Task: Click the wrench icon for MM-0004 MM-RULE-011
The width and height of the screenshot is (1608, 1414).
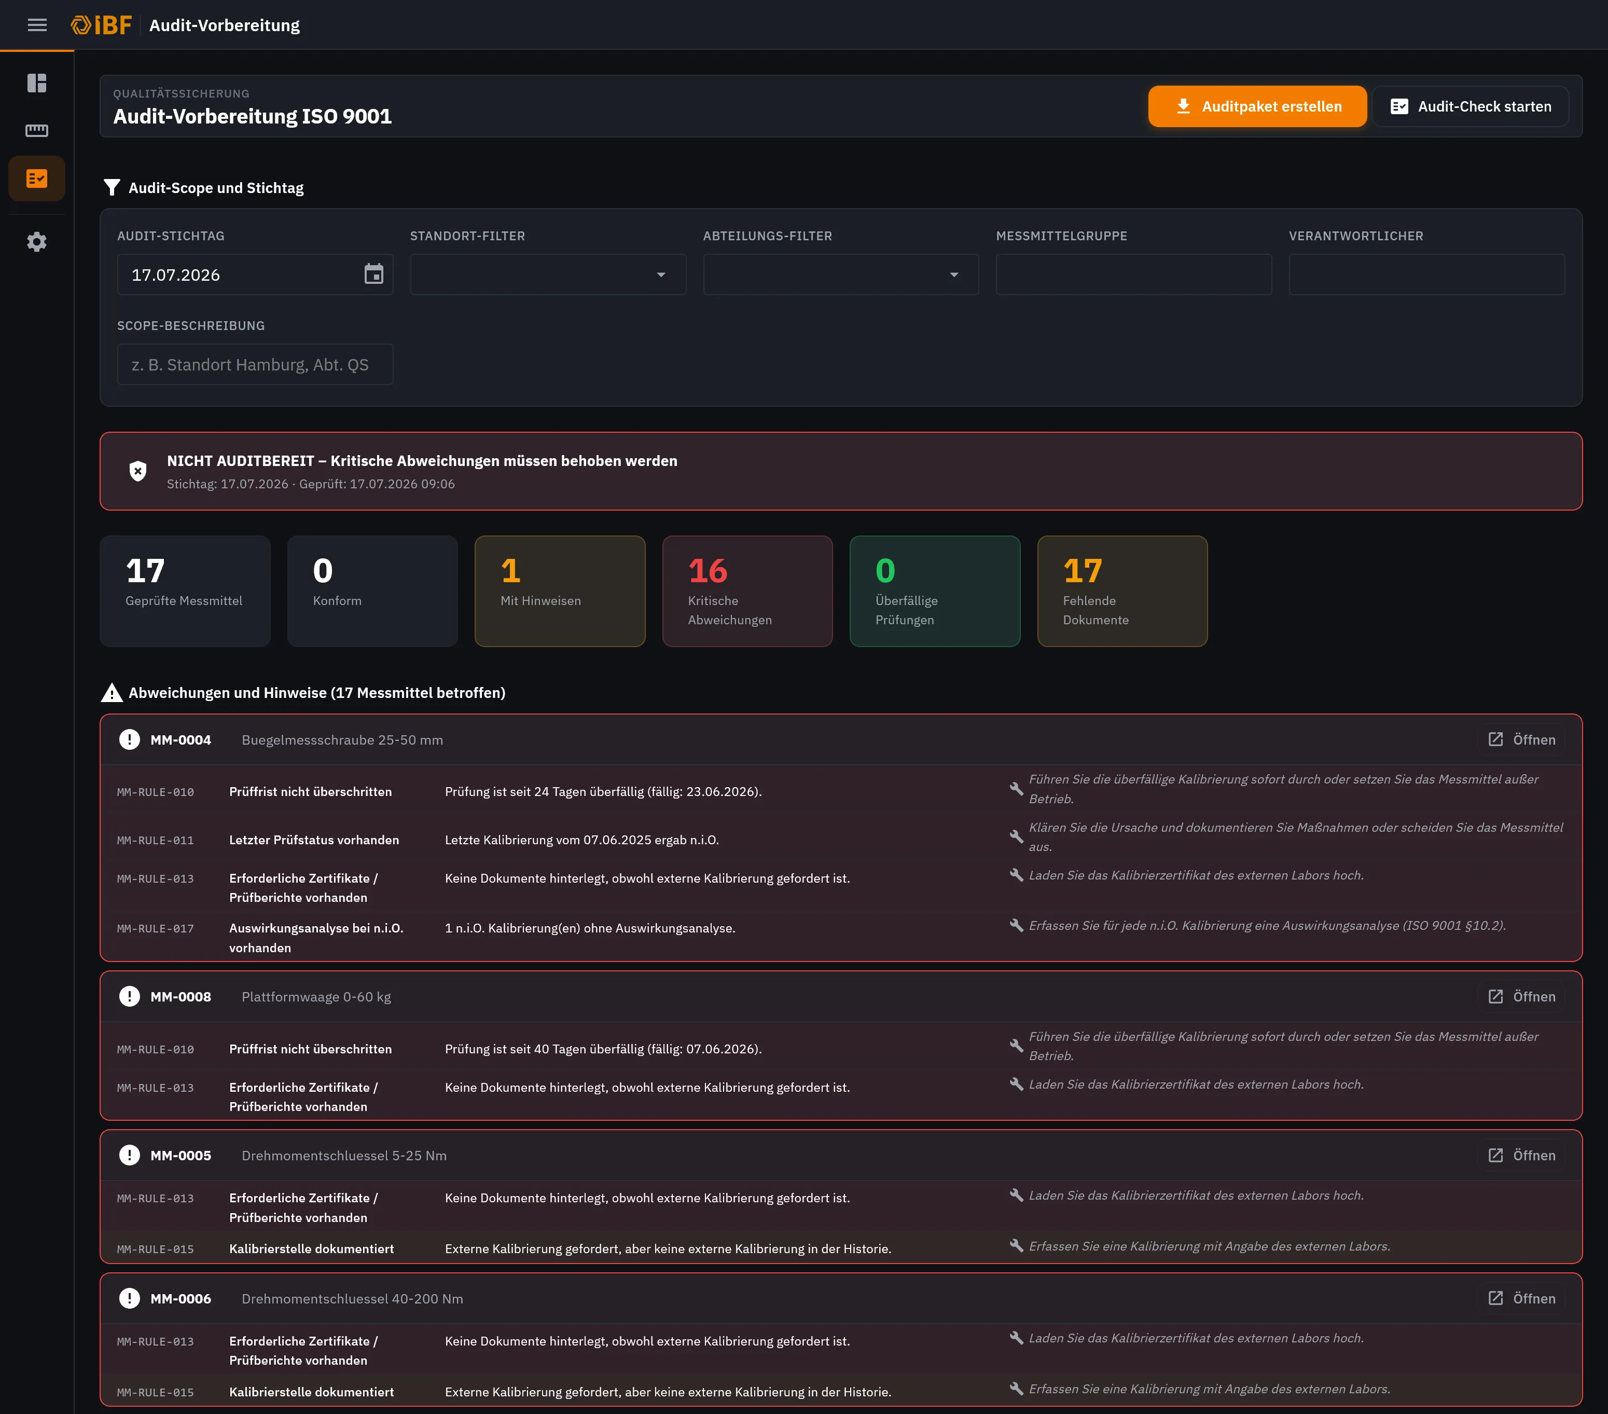Action: pyautogui.click(x=1016, y=836)
